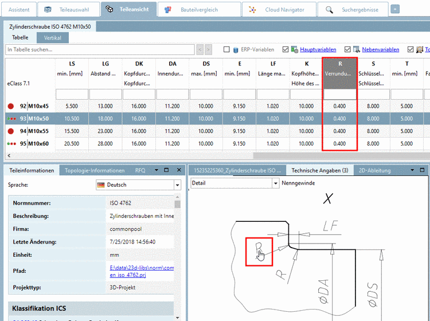The height and width of the screenshot is (321, 430).
Task: Switch to Topologie-Informationen tab
Action: (x=95, y=170)
